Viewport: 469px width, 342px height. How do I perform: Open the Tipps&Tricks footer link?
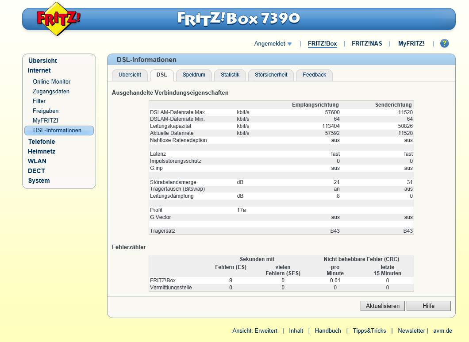[x=369, y=331]
